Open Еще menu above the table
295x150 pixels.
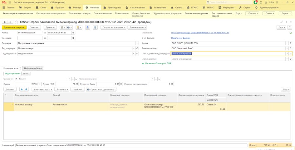tap(285, 89)
